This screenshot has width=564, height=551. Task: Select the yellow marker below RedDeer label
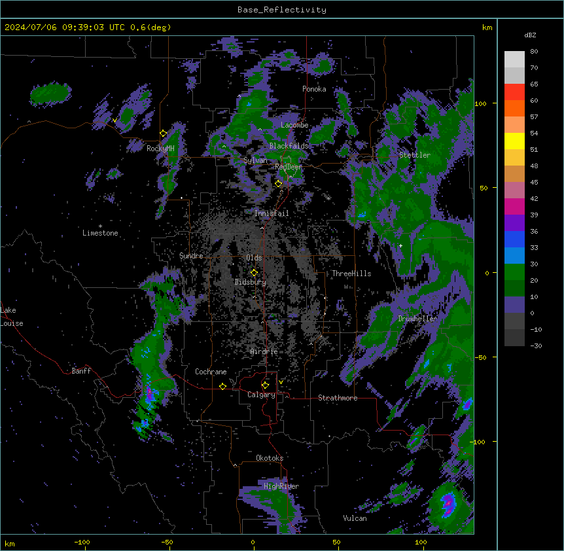point(278,184)
